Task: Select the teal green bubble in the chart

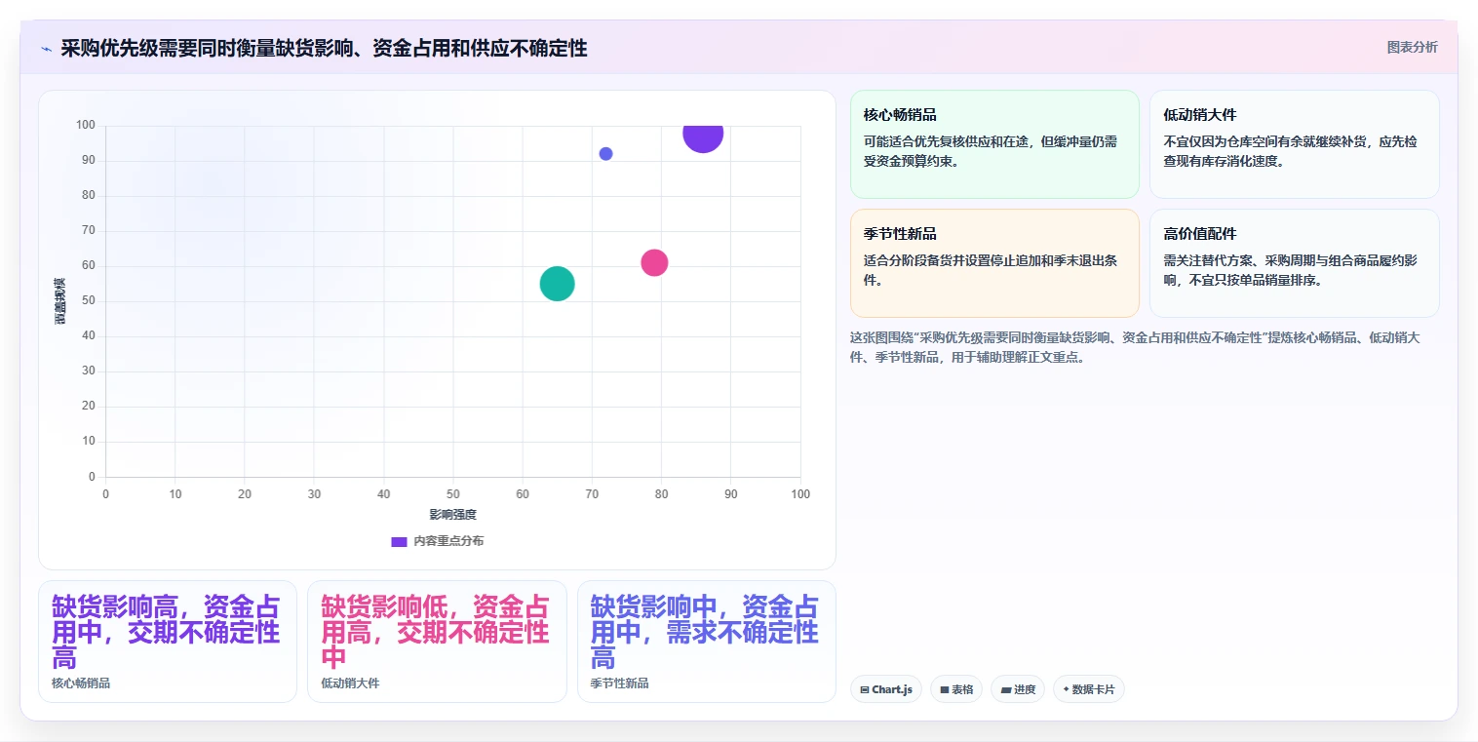Action: (557, 284)
